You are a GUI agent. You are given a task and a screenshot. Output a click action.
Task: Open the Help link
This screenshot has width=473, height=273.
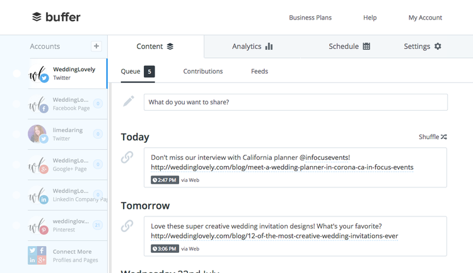point(370,18)
